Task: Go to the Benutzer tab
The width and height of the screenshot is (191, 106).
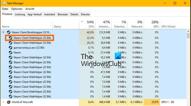Action: click(63, 14)
